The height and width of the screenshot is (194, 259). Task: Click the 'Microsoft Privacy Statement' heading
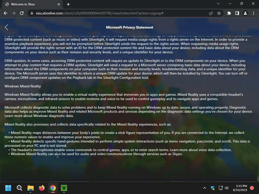129,27
